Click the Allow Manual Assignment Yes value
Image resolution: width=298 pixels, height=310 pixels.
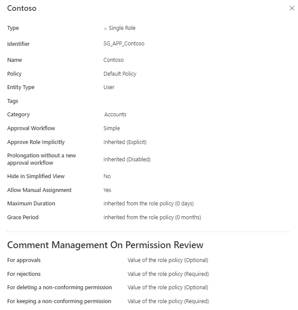coord(107,190)
